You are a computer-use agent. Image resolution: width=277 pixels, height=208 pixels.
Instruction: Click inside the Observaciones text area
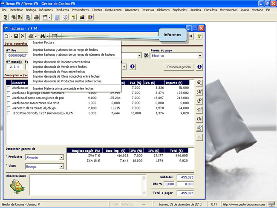pos(85,185)
